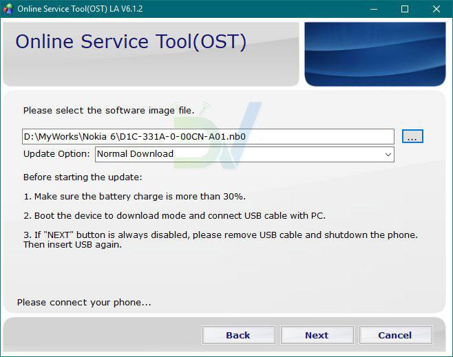The image size is (453, 357).
Task: Close the Online Service Tool window
Action: coord(436,9)
